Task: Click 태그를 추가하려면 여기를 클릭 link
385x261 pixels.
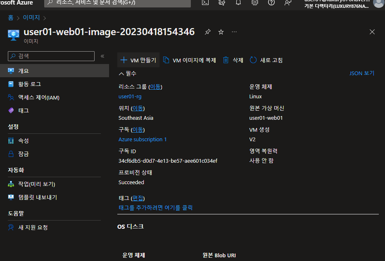Action: pyautogui.click(x=155, y=208)
